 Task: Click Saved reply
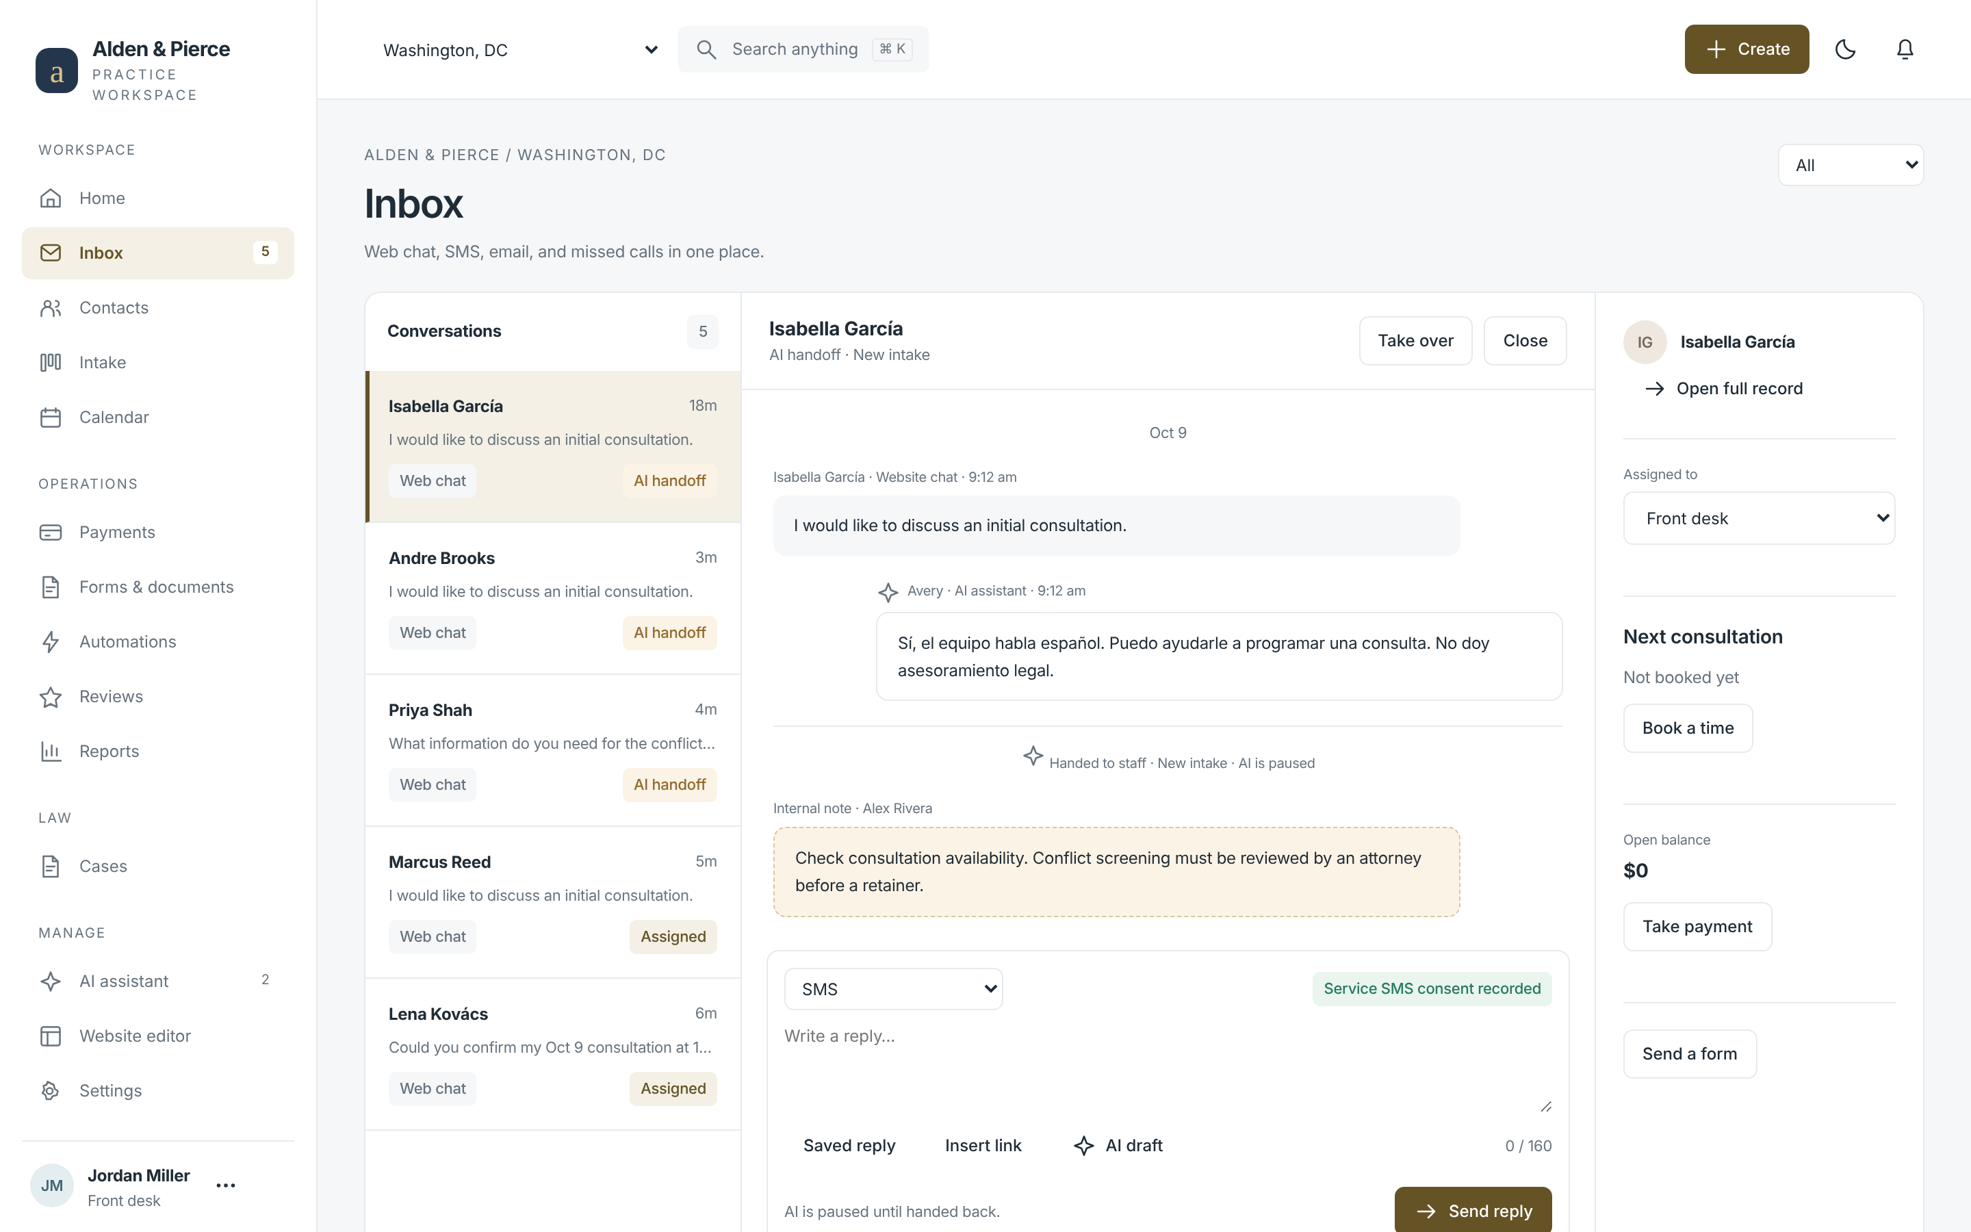pyautogui.click(x=849, y=1145)
